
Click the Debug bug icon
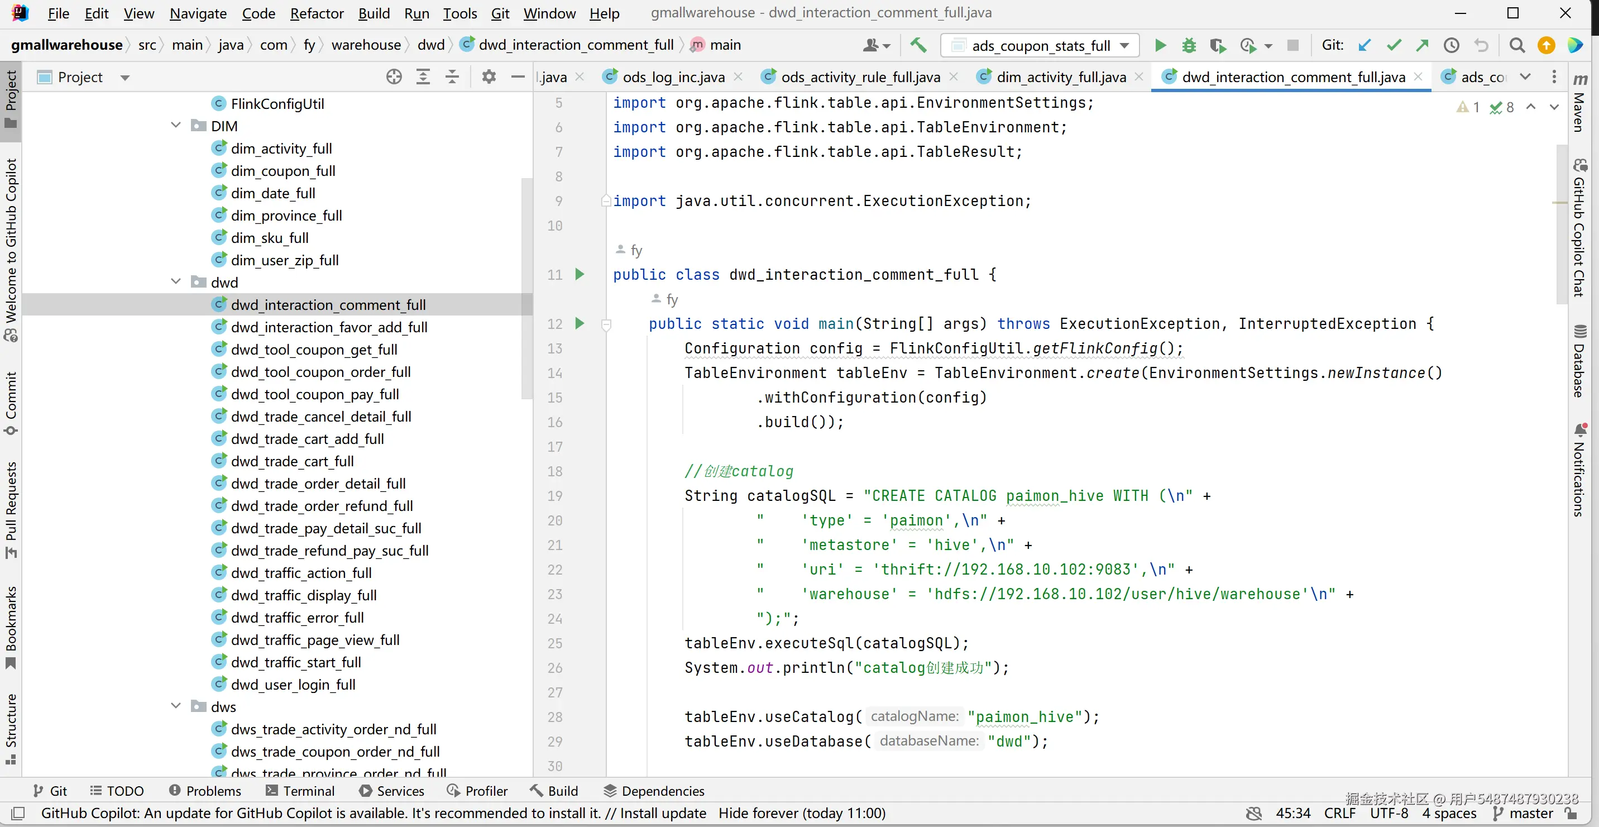1188,45
